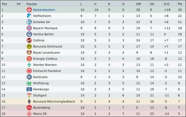Click the Bayer Leverkusen crest
186x117 pixels.
pyautogui.click(x=29, y=53)
